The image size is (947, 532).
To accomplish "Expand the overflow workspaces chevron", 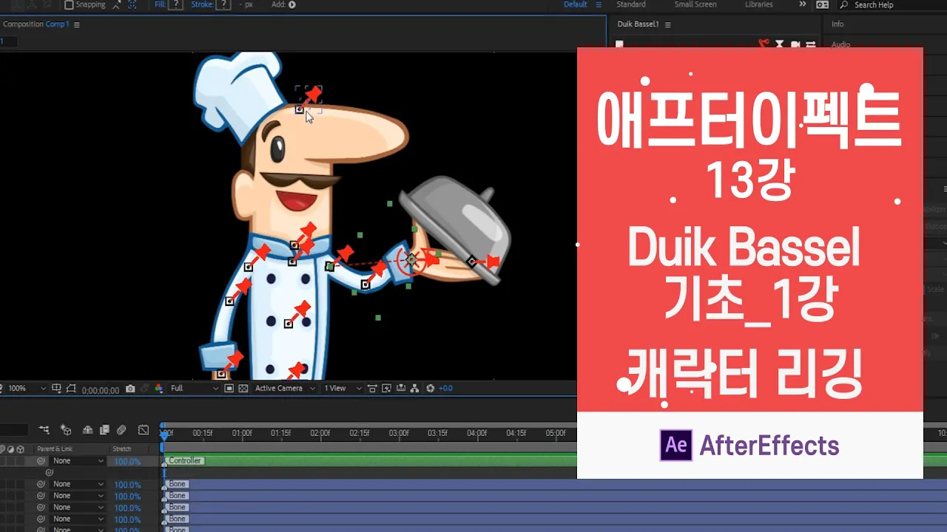I will coord(803,4).
